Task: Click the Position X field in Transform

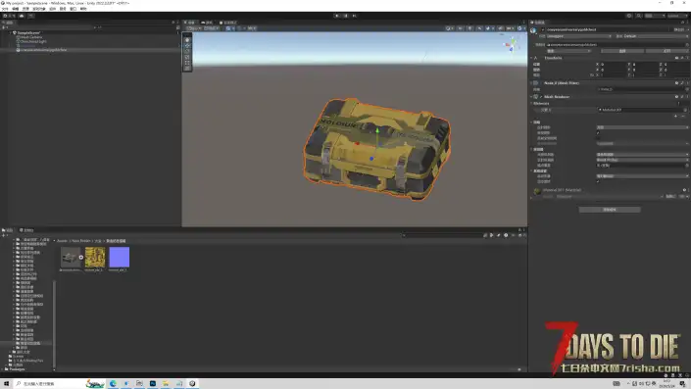Action: tap(613, 65)
